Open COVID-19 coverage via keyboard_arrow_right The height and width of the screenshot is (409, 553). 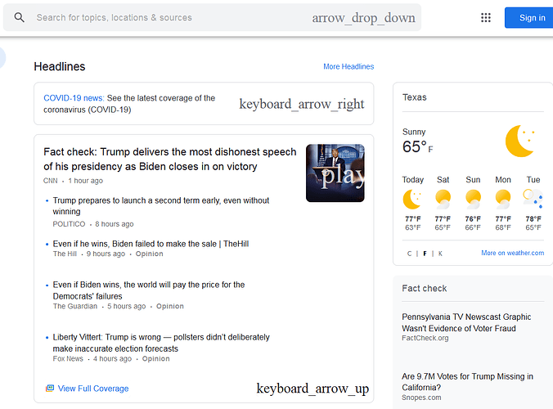302,104
